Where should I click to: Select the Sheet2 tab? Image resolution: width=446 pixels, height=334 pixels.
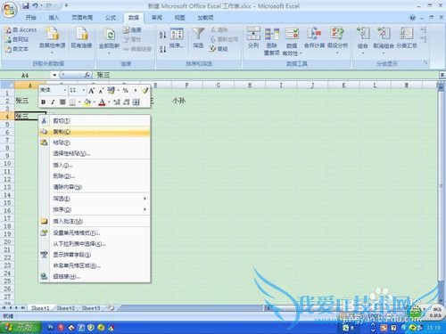click(x=66, y=308)
